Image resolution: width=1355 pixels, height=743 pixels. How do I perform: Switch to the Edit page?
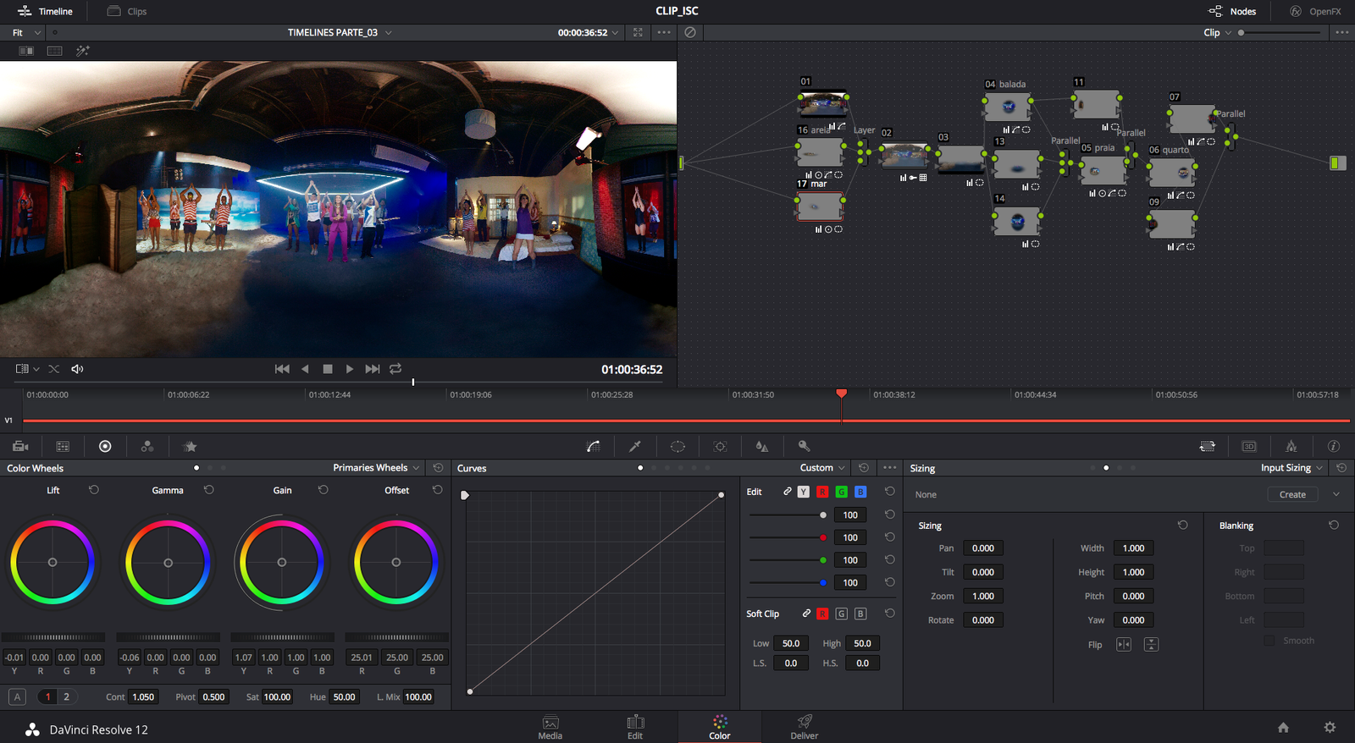pos(635,726)
